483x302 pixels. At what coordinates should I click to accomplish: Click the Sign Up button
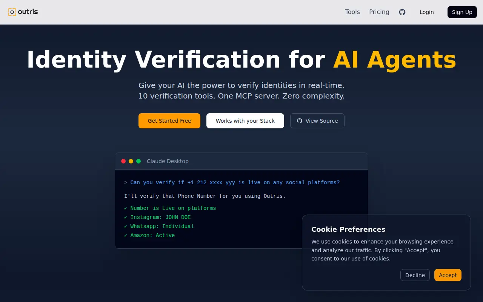(x=462, y=12)
